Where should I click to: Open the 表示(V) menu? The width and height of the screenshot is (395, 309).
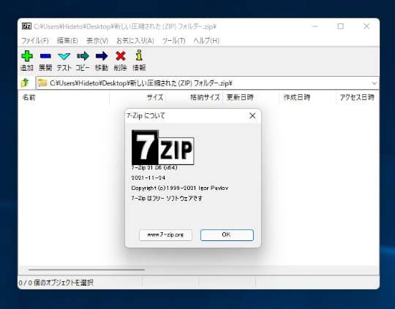[x=97, y=40]
